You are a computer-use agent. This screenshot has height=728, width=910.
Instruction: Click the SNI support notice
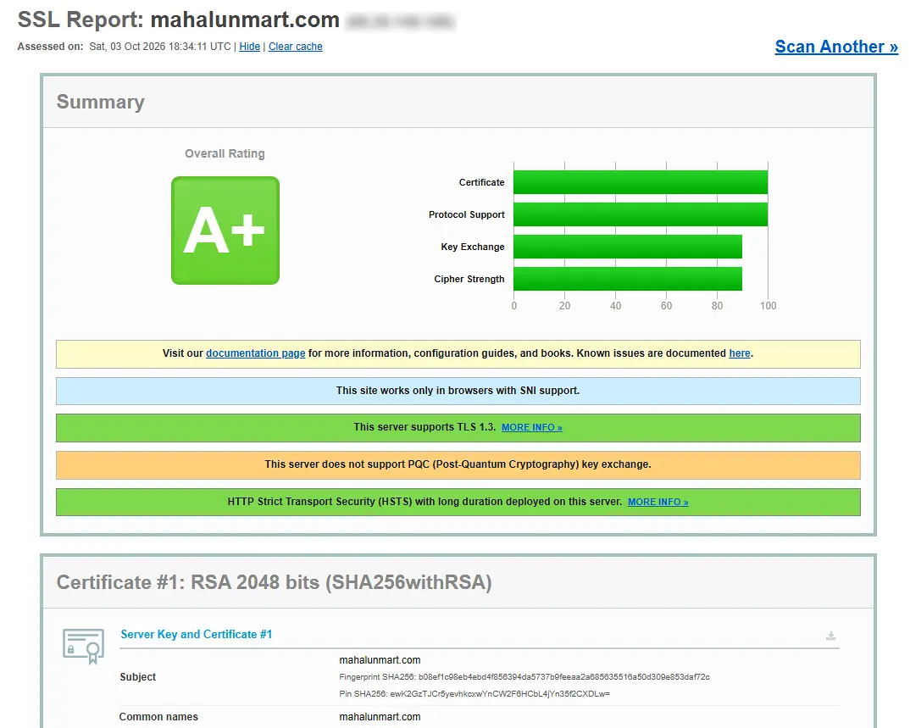pos(458,391)
